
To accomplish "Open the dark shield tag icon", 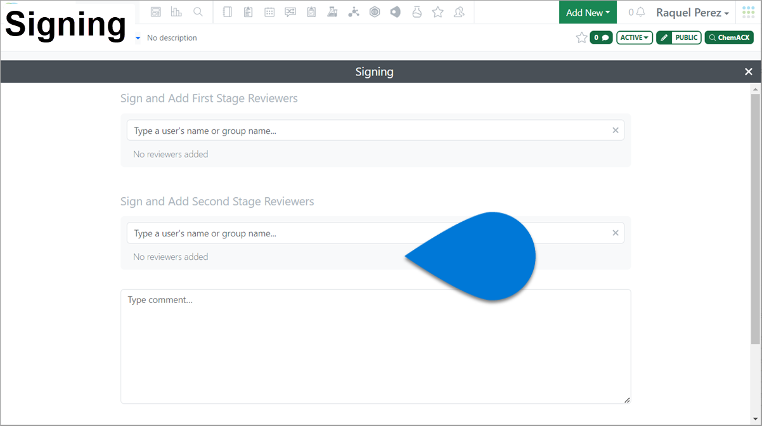I will tap(396, 12).
